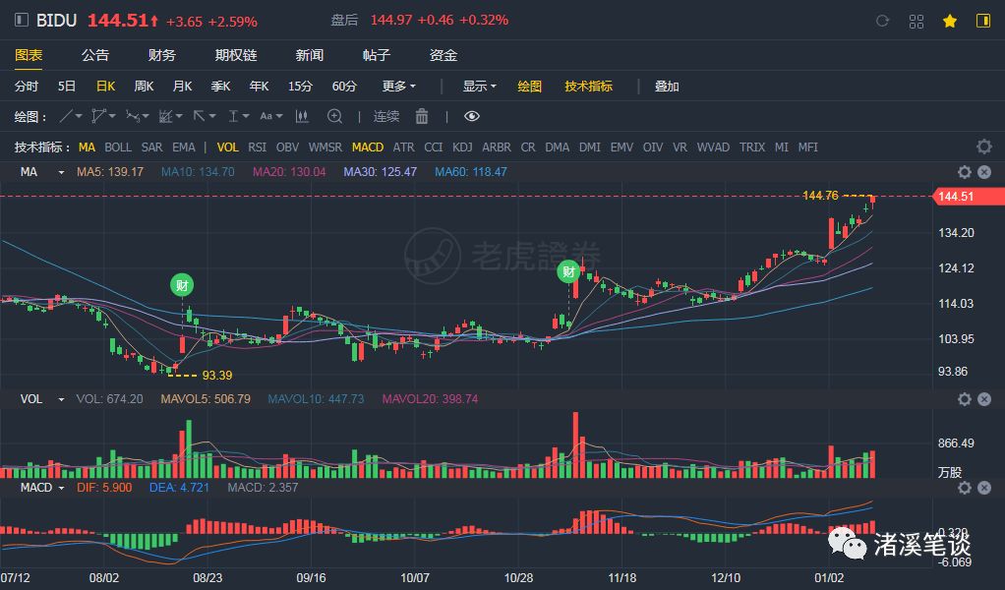The image size is (1005, 590).
Task: Close the MA indicator panel
Action: click(984, 172)
